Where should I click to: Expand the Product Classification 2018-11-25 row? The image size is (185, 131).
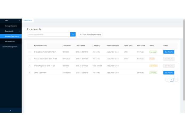click(x=30, y=59)
